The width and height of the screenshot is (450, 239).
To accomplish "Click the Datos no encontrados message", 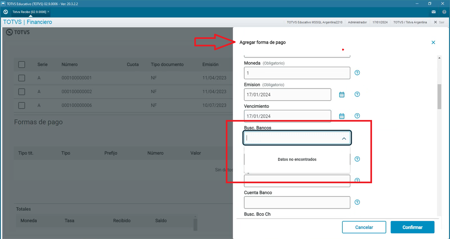I will (297, 160).
